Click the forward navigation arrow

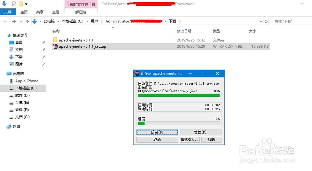(14, 22)
